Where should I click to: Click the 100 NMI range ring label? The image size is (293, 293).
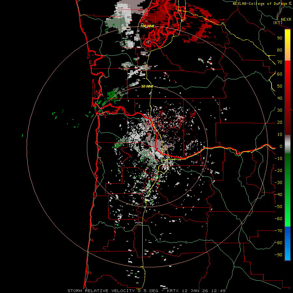pyautogui.click(x=147, y=26)
